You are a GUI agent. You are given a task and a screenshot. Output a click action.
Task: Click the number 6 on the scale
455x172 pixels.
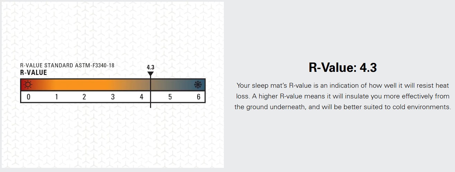point(199,97)
